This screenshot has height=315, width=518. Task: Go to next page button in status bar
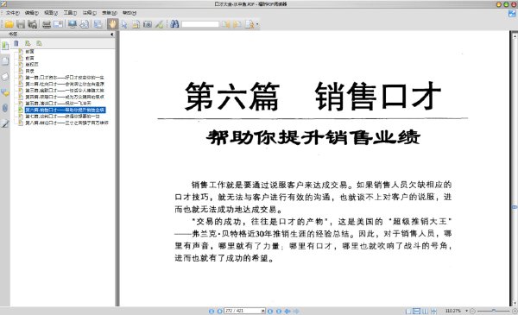pyautogui.click(x=270, y=311)
